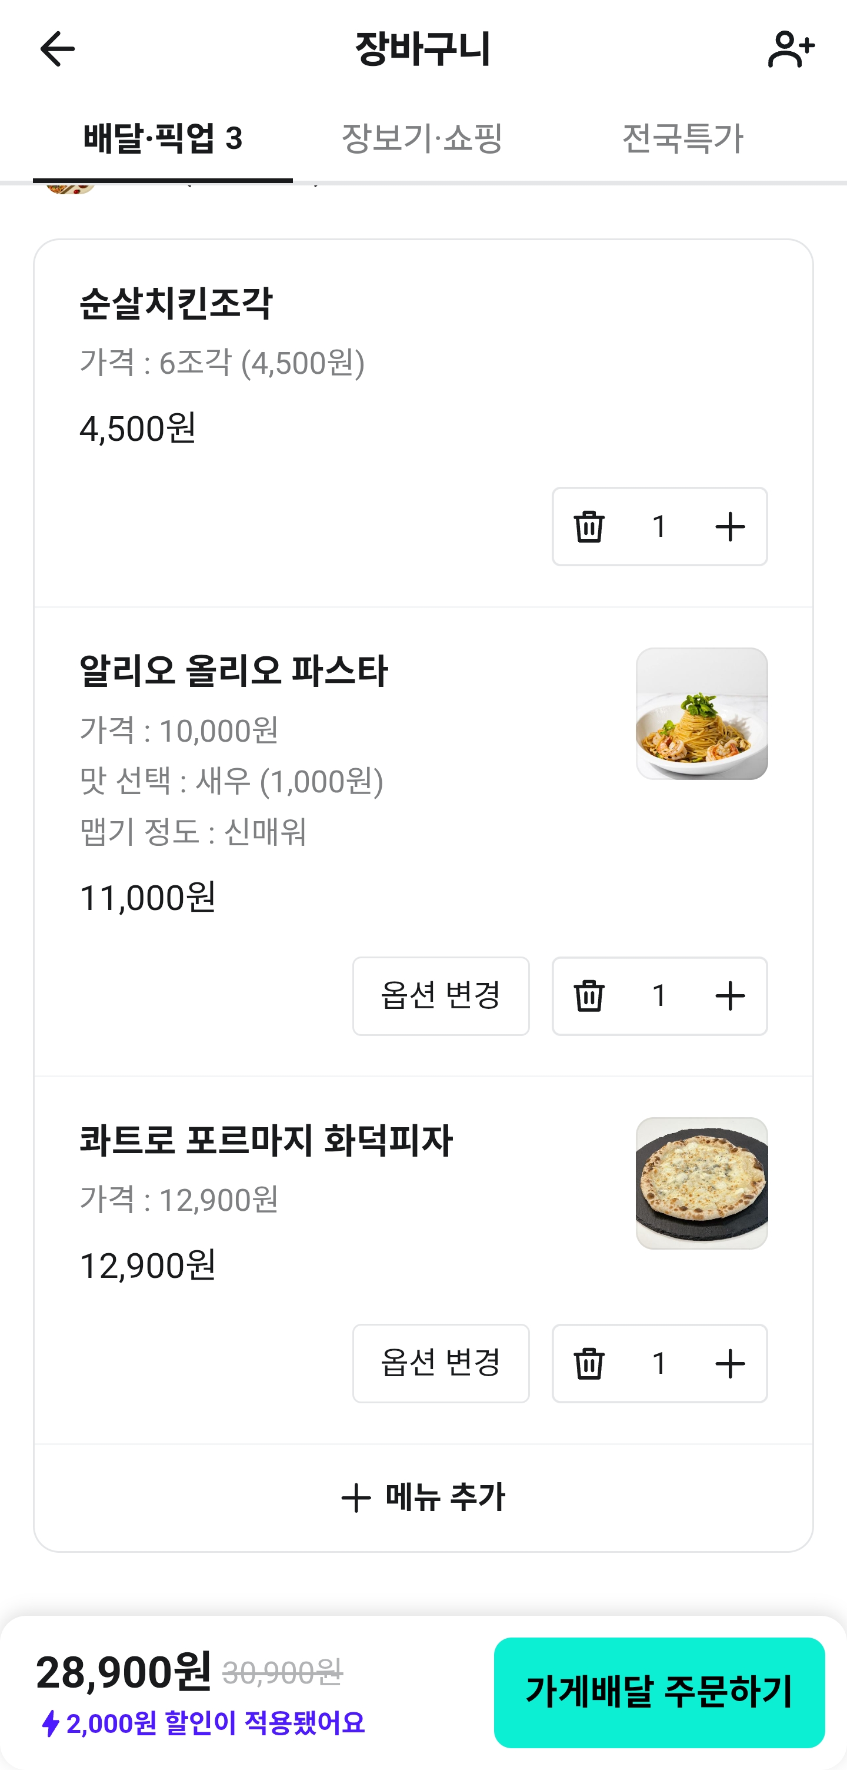This screenshot has height=1770, width=847.
Task: Tap 메뉴 추가 to add more items
Action: (423, 1497)
